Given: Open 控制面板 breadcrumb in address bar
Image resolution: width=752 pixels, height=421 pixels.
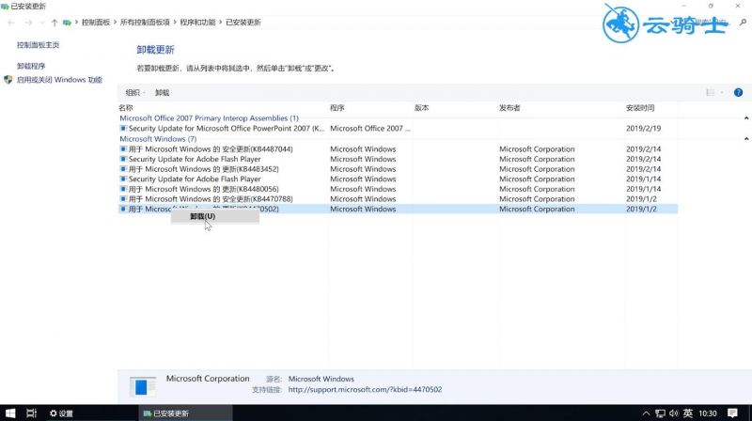Looking at the screenshot, I should (96, 23).
